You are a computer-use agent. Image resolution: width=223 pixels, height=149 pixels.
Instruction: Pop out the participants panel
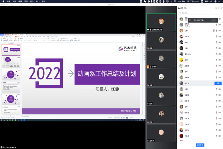point(216,7)
